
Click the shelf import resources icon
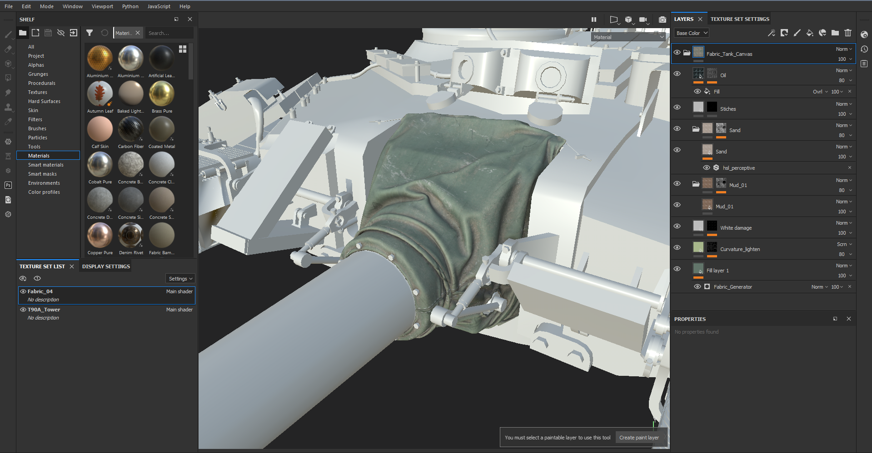coord(73,33)
